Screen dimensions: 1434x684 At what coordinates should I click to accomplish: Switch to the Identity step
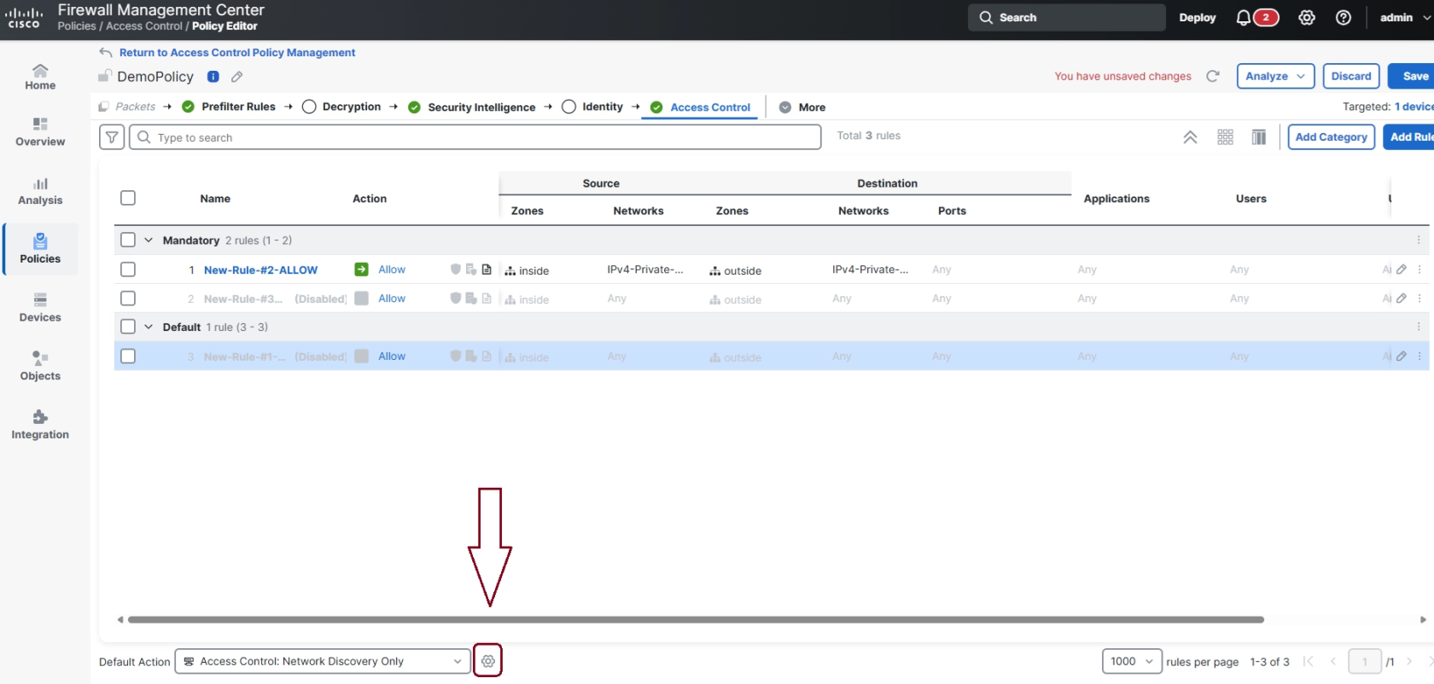click(592, 107)
